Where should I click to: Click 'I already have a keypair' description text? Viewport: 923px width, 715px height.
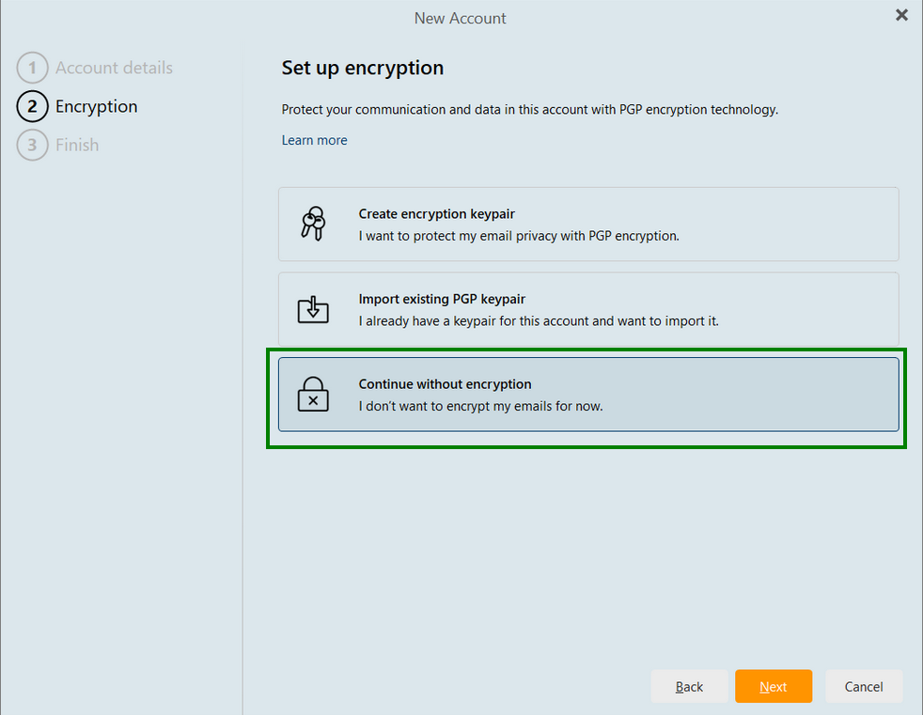click(538, 320)
